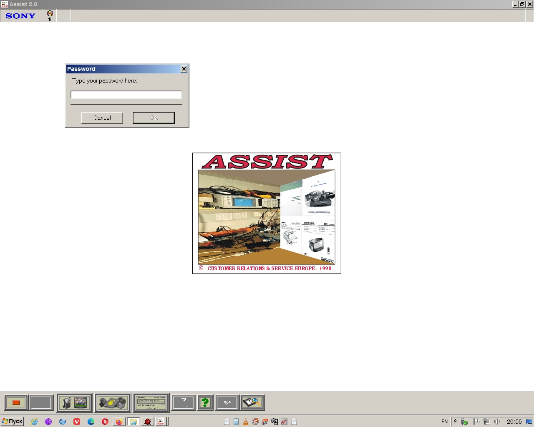Open the film reel media button

(112, 402)
